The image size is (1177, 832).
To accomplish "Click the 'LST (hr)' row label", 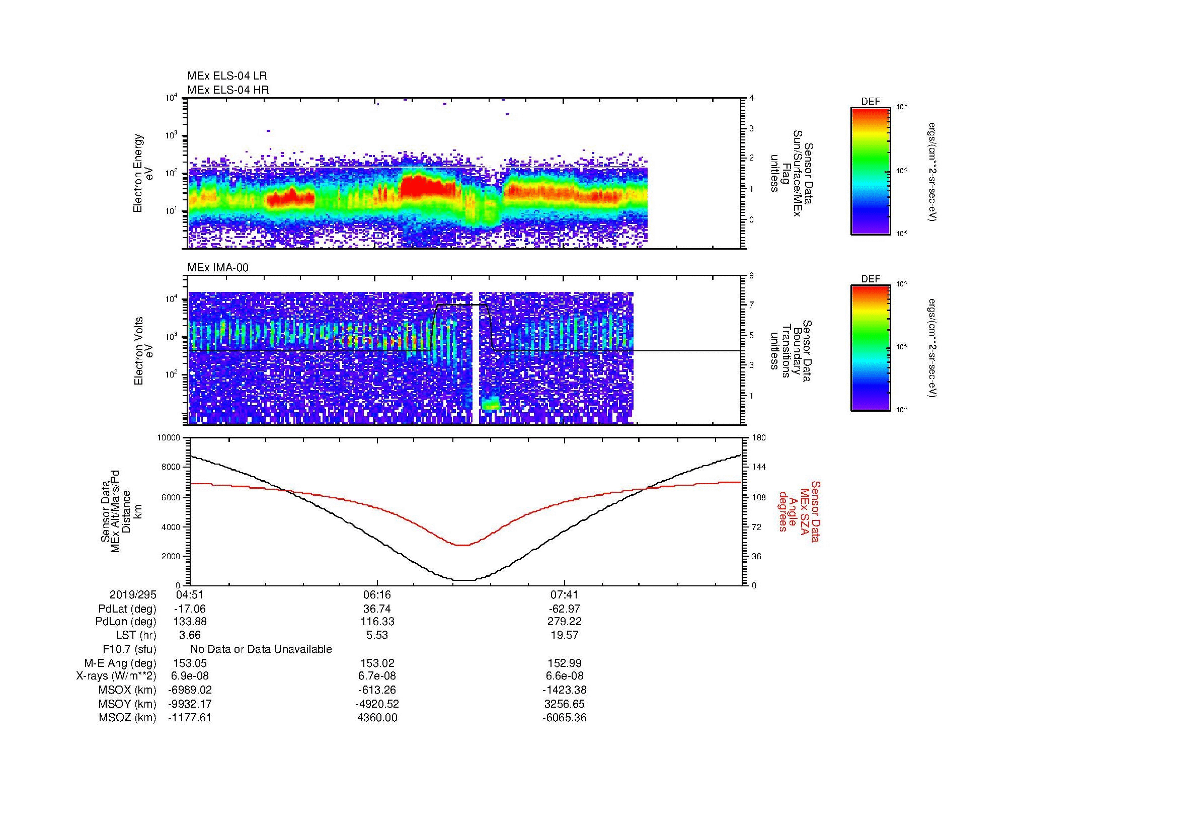I will [x=136, y=635].
